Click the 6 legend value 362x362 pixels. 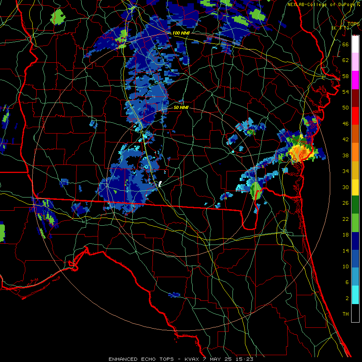(347, 282)
